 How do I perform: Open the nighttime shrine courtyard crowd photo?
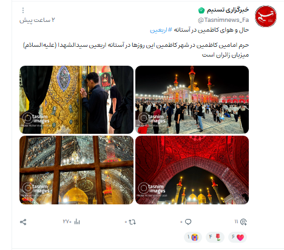click(192, 100)
